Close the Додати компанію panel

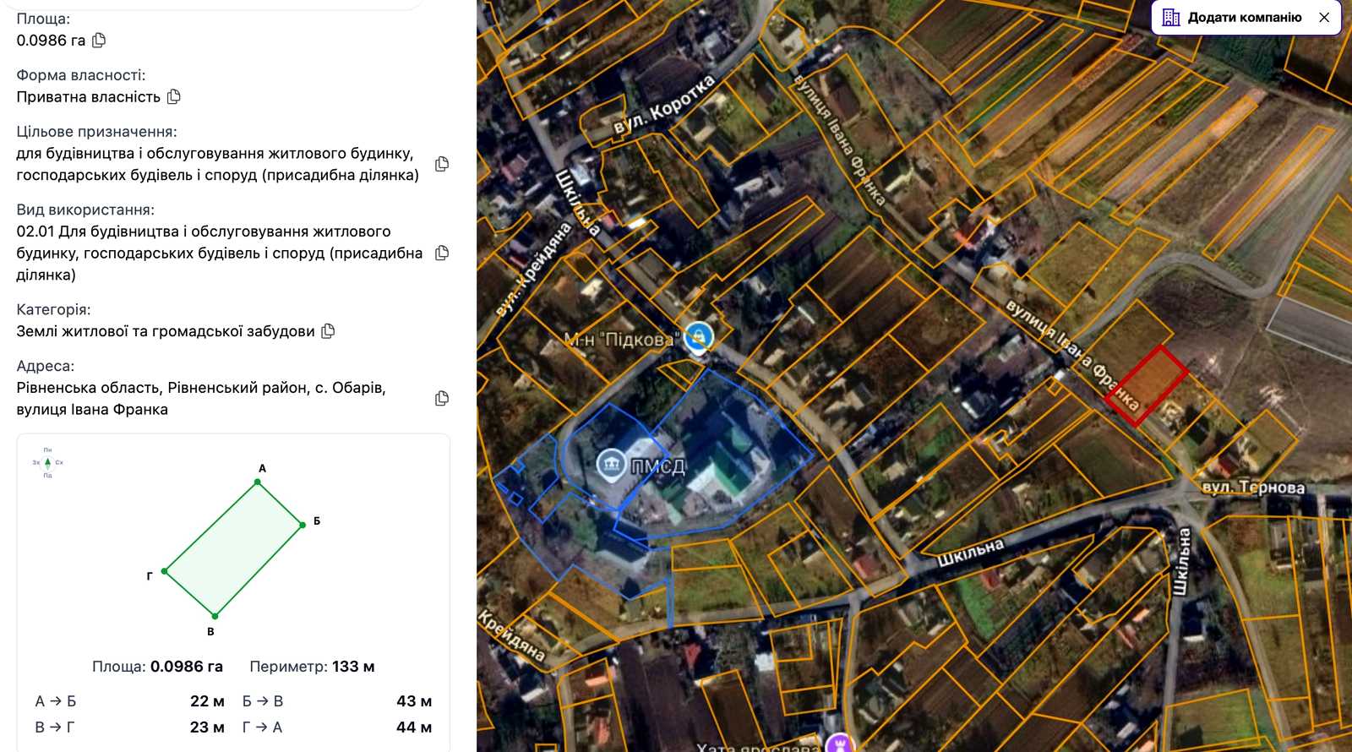point(1324,18)
